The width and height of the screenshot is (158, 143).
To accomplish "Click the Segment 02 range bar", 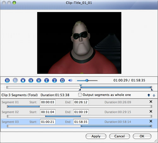I will (80, 116).
